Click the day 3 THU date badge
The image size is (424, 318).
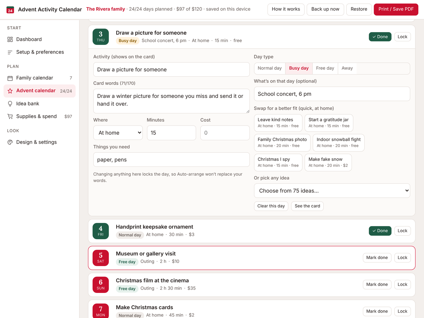(101, 37)
